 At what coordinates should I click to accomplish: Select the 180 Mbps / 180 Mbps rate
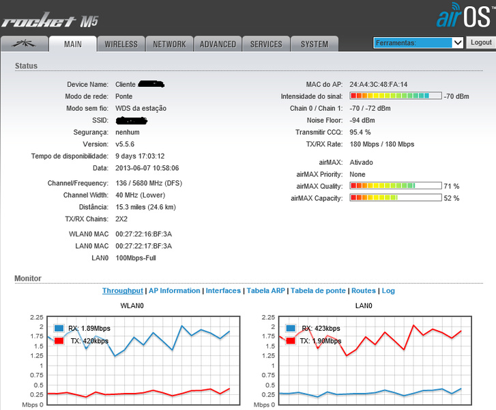382,144
